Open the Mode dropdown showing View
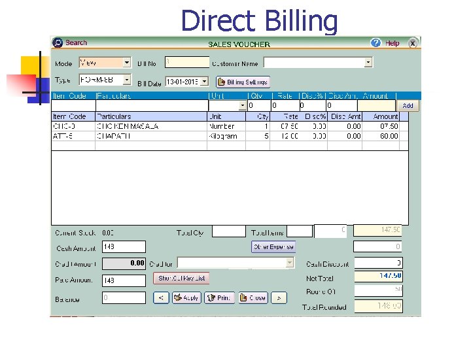The width and height of the screenshot is (471, 353). pyautogui.click(x=127, y=63)
